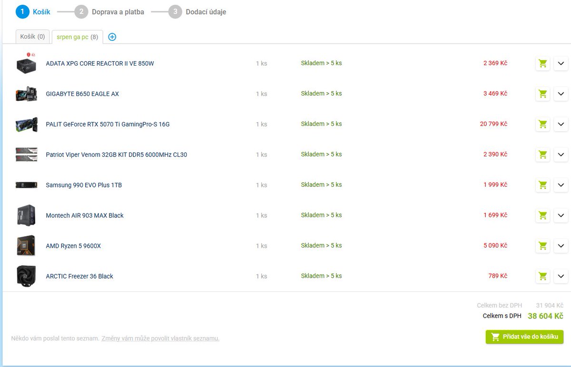The height and width of the screenshot is (367, 571).
Task: Add AMD Ryzen 5 9600X to cart
Action: point(542,246)
